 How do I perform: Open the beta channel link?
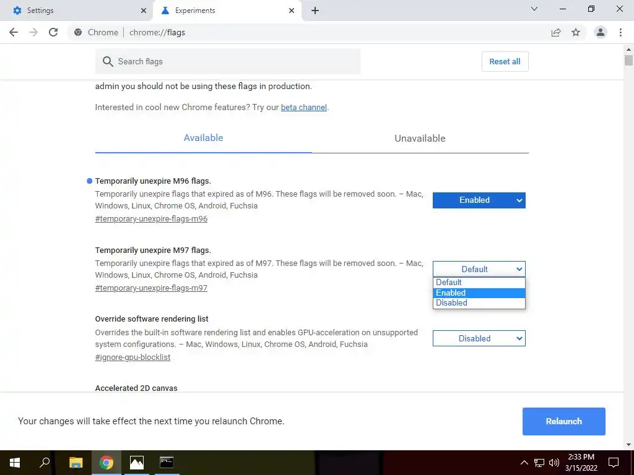(303, 108)
